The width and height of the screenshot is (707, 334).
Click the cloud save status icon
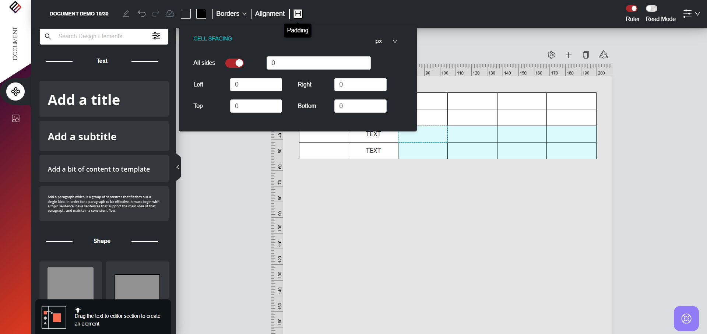point(170,14)
